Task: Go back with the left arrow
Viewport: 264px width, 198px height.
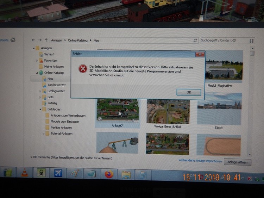Action: [33, 40]
